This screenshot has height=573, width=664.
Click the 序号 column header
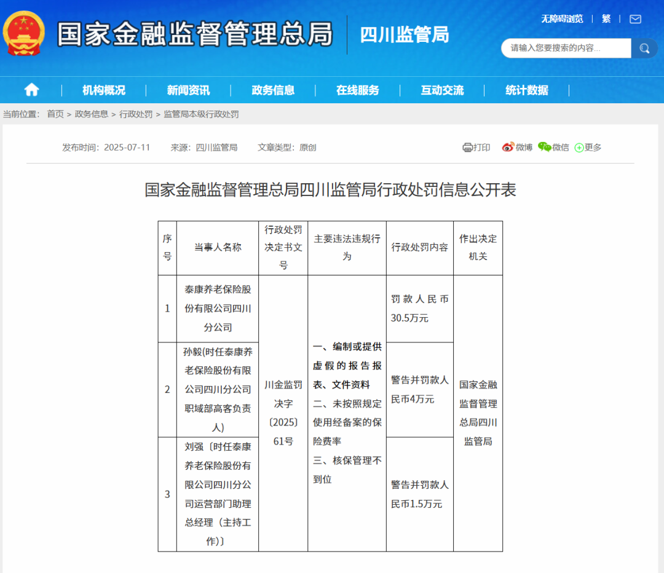click(x=167, y=248)
